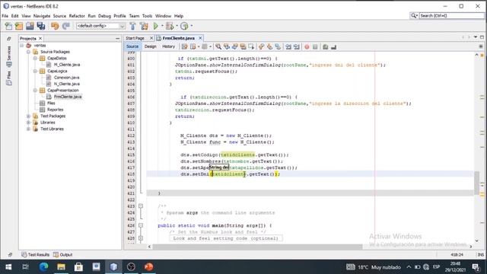
Task: Open the Output panel button
Action: [62, 255]
